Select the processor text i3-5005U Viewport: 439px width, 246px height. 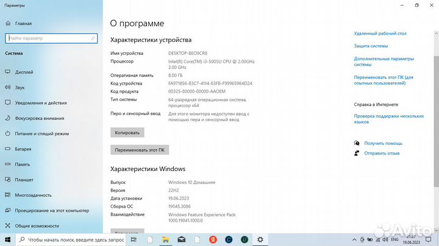click(212, 65)
